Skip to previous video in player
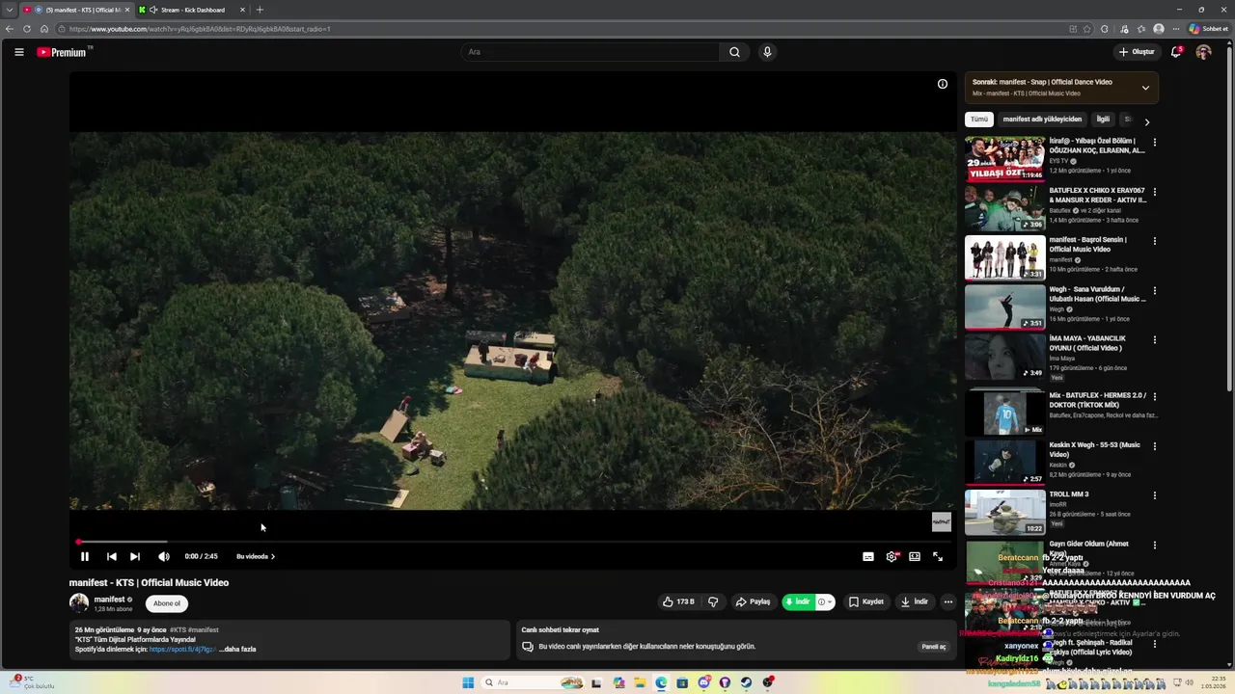This screenshot has width=1235, height=694. [x=112, y=556]
